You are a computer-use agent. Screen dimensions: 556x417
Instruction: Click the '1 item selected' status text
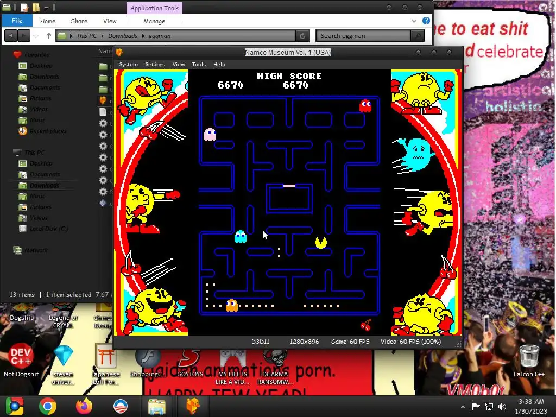click(68, 295)
